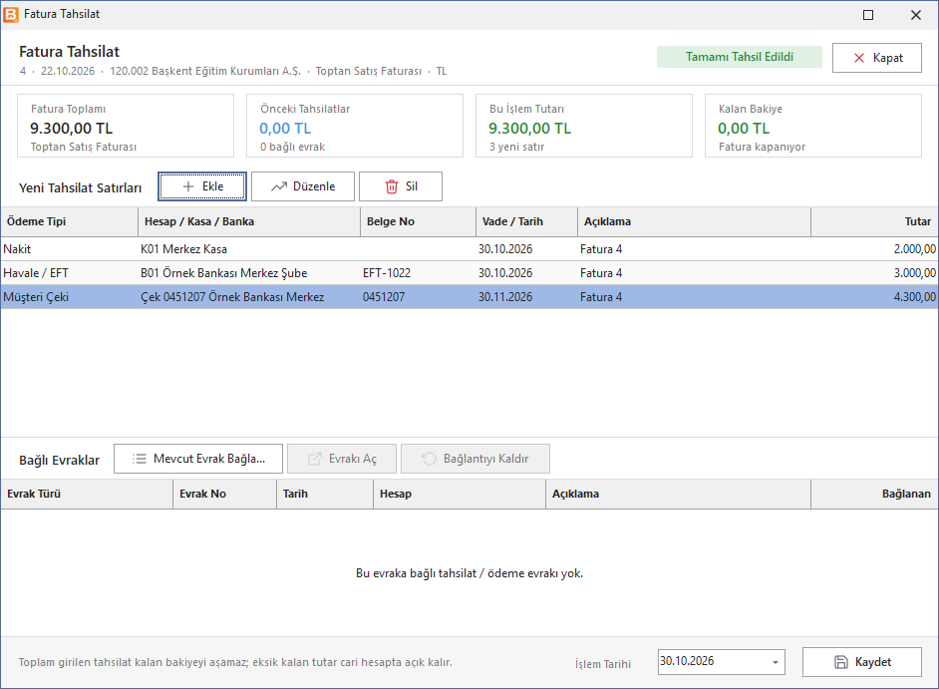Viewport: 939px width, 689px height.
Task: Maximize the Fatura Tahsilat window
Action: point(868,15)
